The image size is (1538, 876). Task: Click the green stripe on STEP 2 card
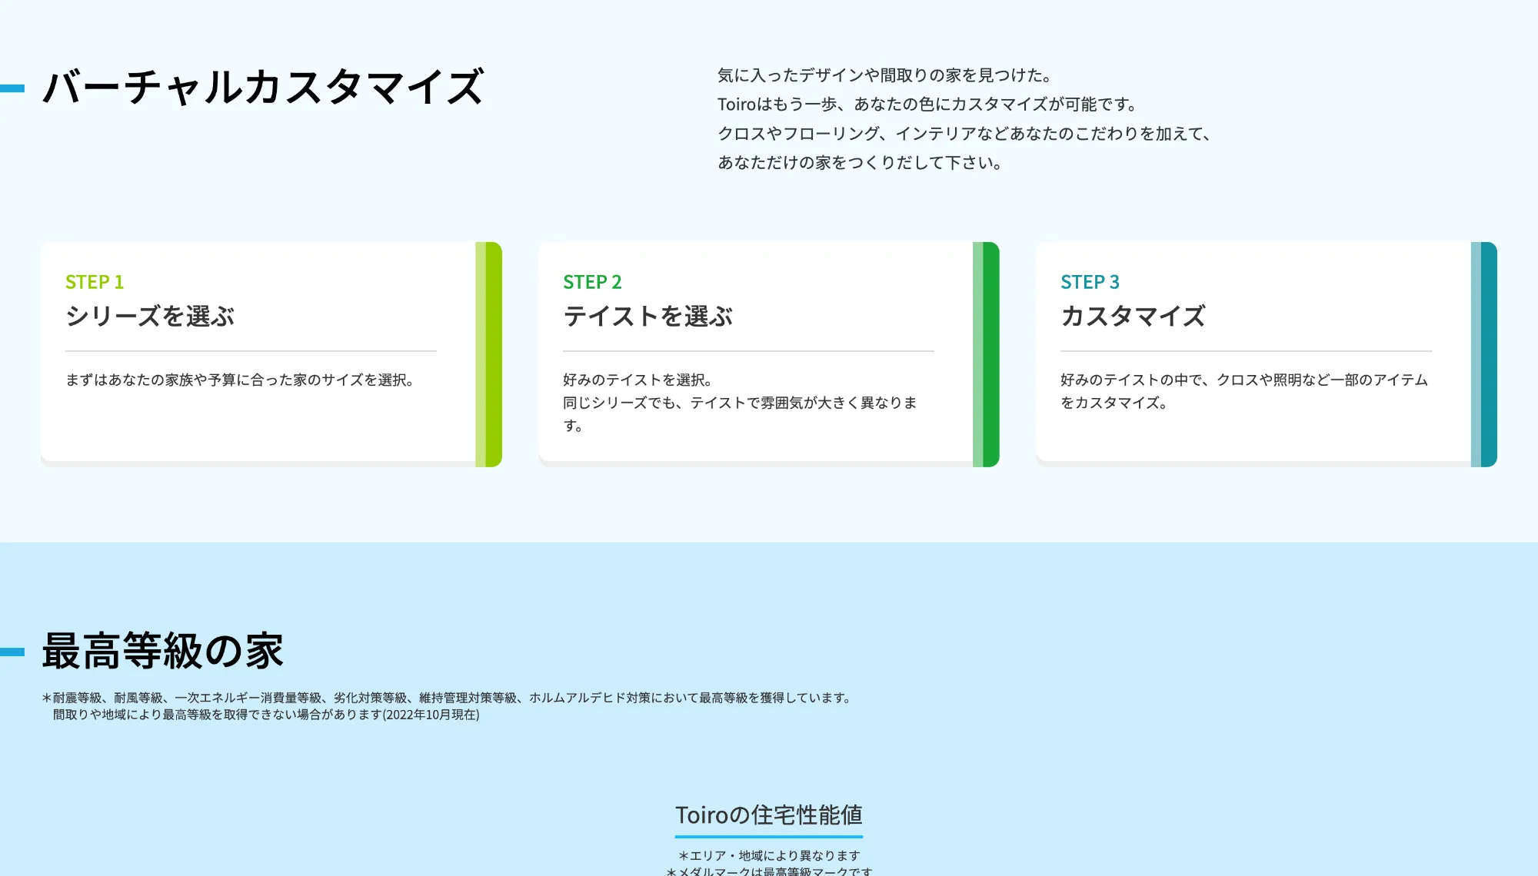point(987,354)
